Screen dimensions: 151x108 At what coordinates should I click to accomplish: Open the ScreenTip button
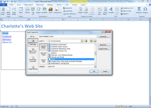104,37
